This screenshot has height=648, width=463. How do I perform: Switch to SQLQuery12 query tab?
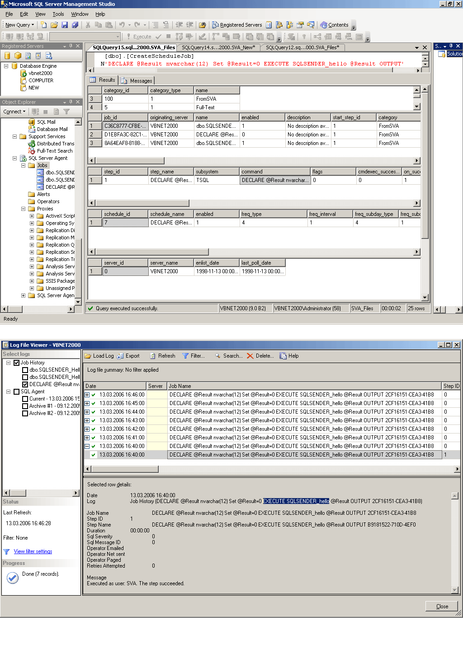pyautogui.click(x=302, y=47)
